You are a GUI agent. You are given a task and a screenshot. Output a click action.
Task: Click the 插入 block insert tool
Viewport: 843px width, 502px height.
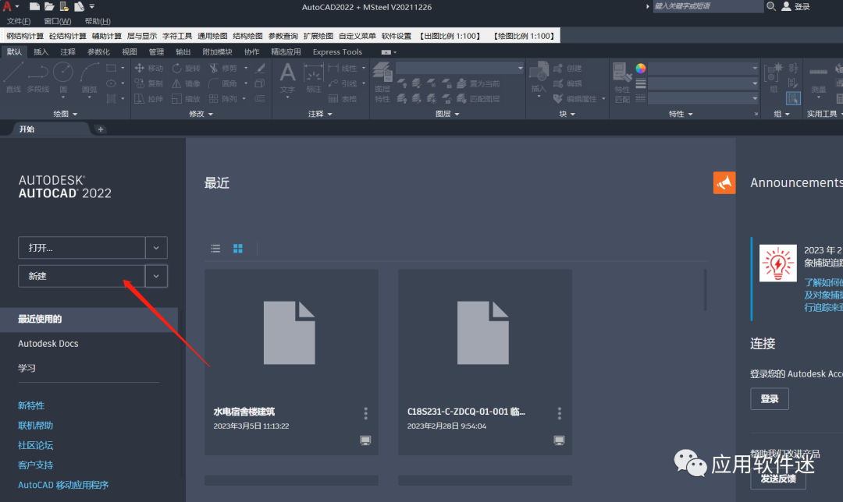click(x=538, y=79)
